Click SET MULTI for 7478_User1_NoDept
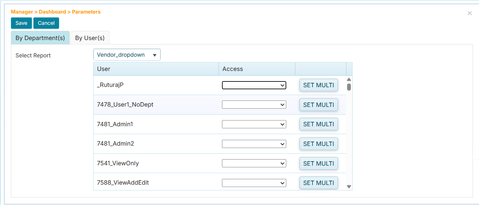This screenshot has height=205, width=479. tap(318, 105)
